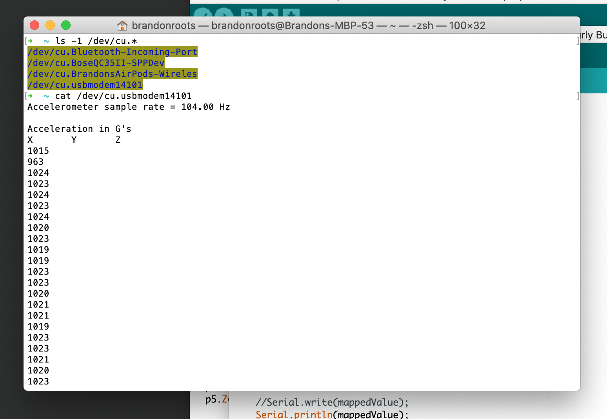Click the 'Acceleration in G's' heading
Screen dimensions: 607x419
click(x=79, y=129)
